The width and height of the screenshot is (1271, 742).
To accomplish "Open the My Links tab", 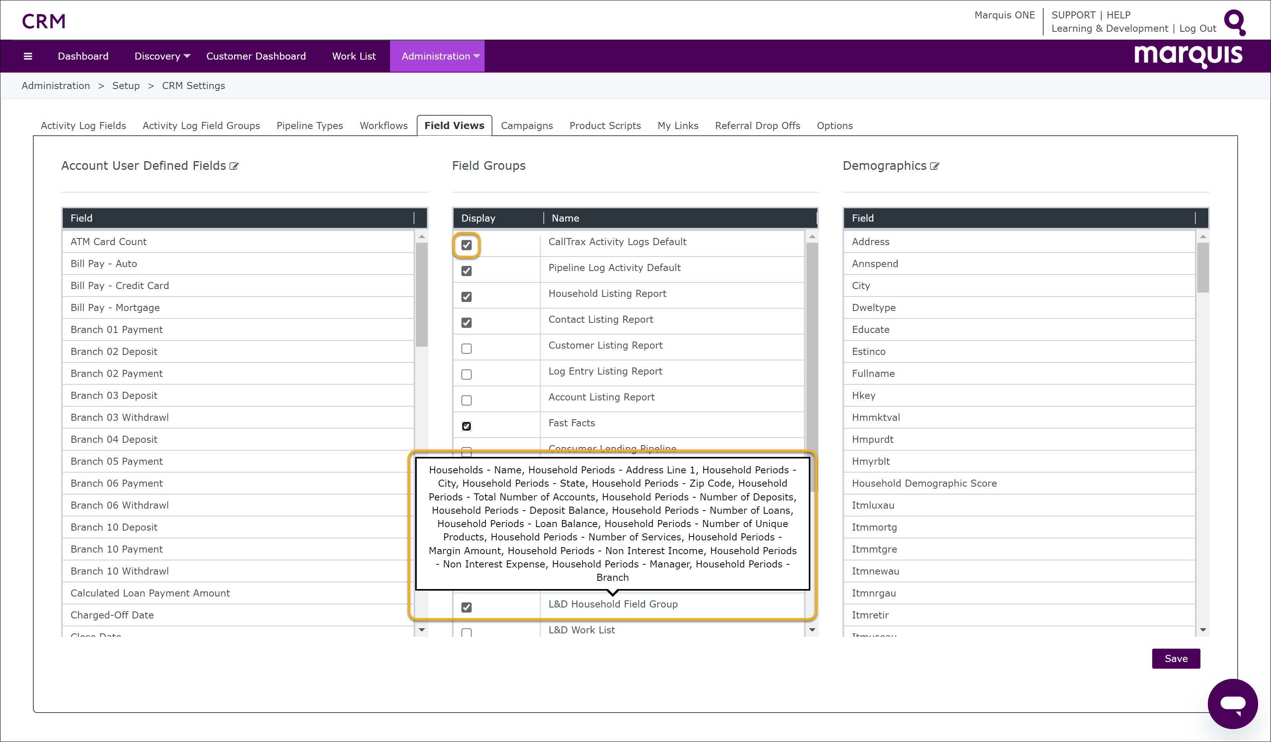I will [678, 125].
